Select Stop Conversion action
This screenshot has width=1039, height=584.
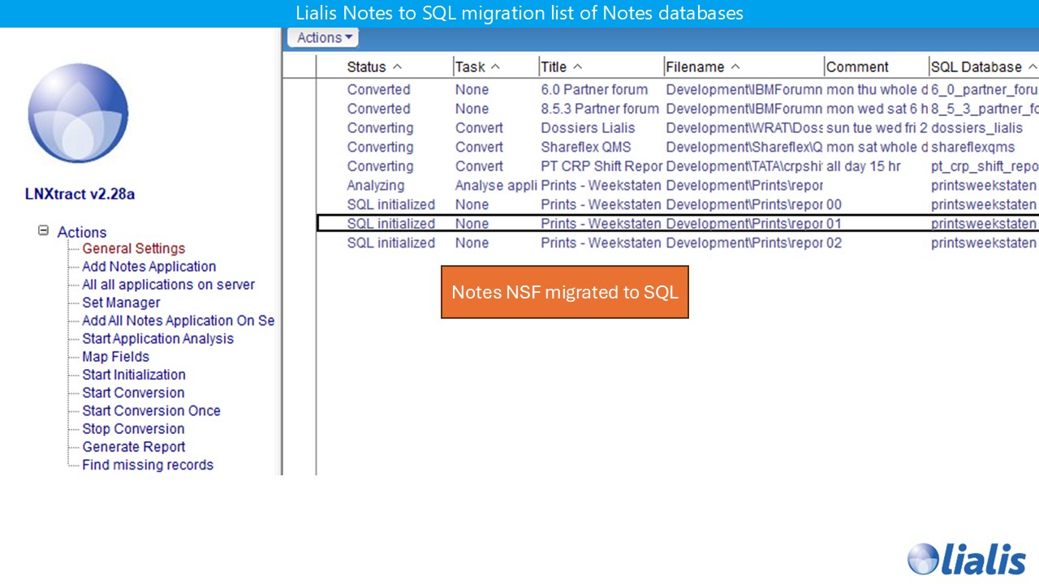(132, 428)
